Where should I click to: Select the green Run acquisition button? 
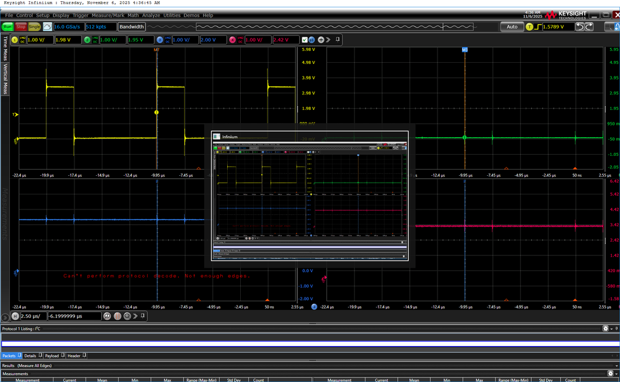coord(7,27)
